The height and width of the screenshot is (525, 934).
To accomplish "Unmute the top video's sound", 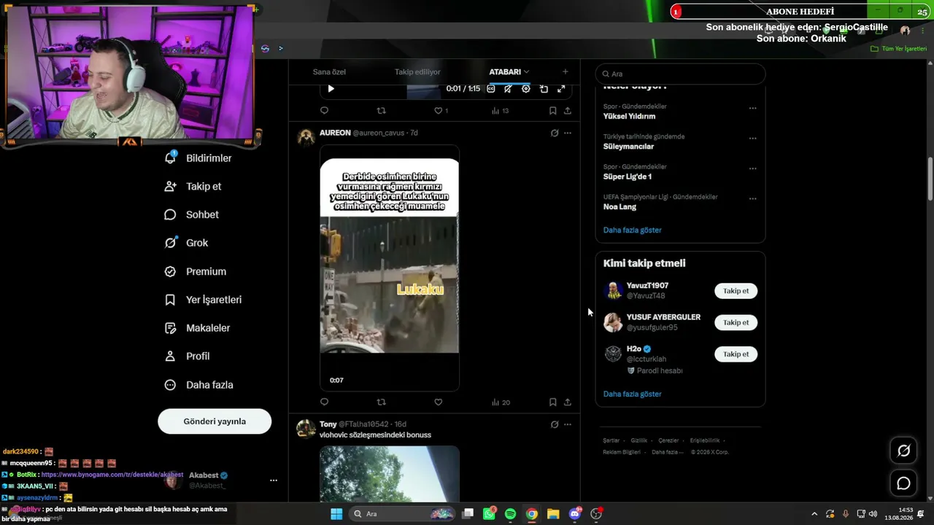I will click(x=508, y=89).
